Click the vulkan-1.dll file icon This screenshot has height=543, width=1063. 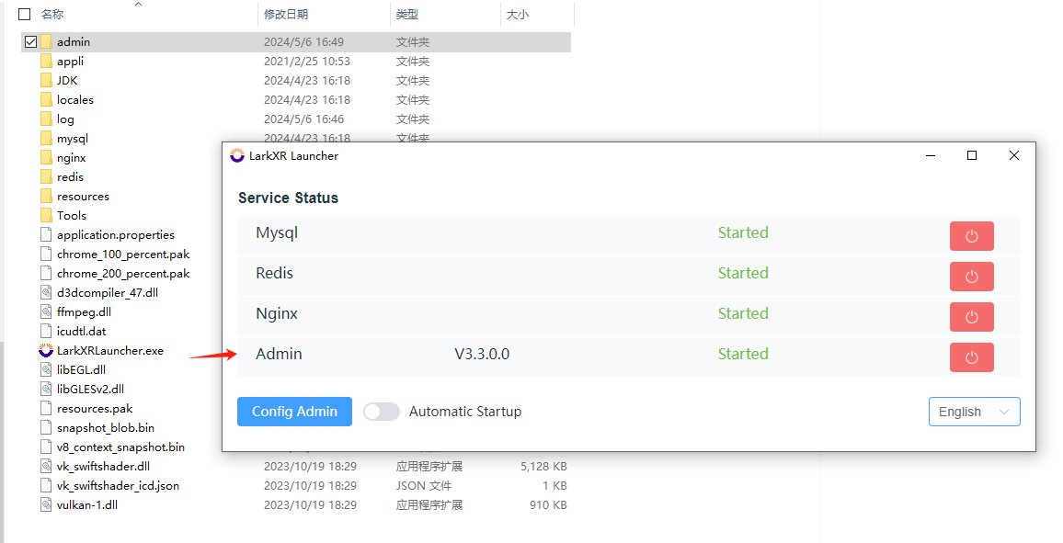tap(46, 505)
